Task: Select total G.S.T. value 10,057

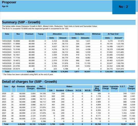Action: pyautogui.click(x=124, y=124)
